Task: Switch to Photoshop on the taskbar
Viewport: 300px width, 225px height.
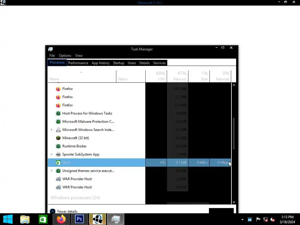Action: 79,219
